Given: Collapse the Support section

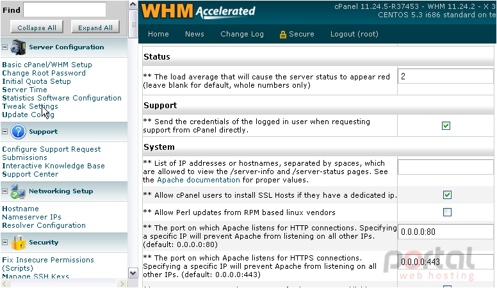Looking at the screenshot, I should pyautogui.click(x=4, y=131).
